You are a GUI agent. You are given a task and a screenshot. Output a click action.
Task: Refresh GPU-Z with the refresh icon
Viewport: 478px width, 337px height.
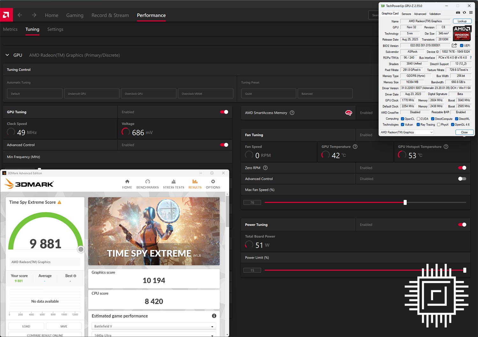pyautogui.click(x=464, y=13)
